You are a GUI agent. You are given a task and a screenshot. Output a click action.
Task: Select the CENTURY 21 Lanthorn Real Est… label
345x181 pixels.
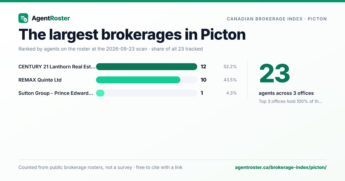click(57, 67)
